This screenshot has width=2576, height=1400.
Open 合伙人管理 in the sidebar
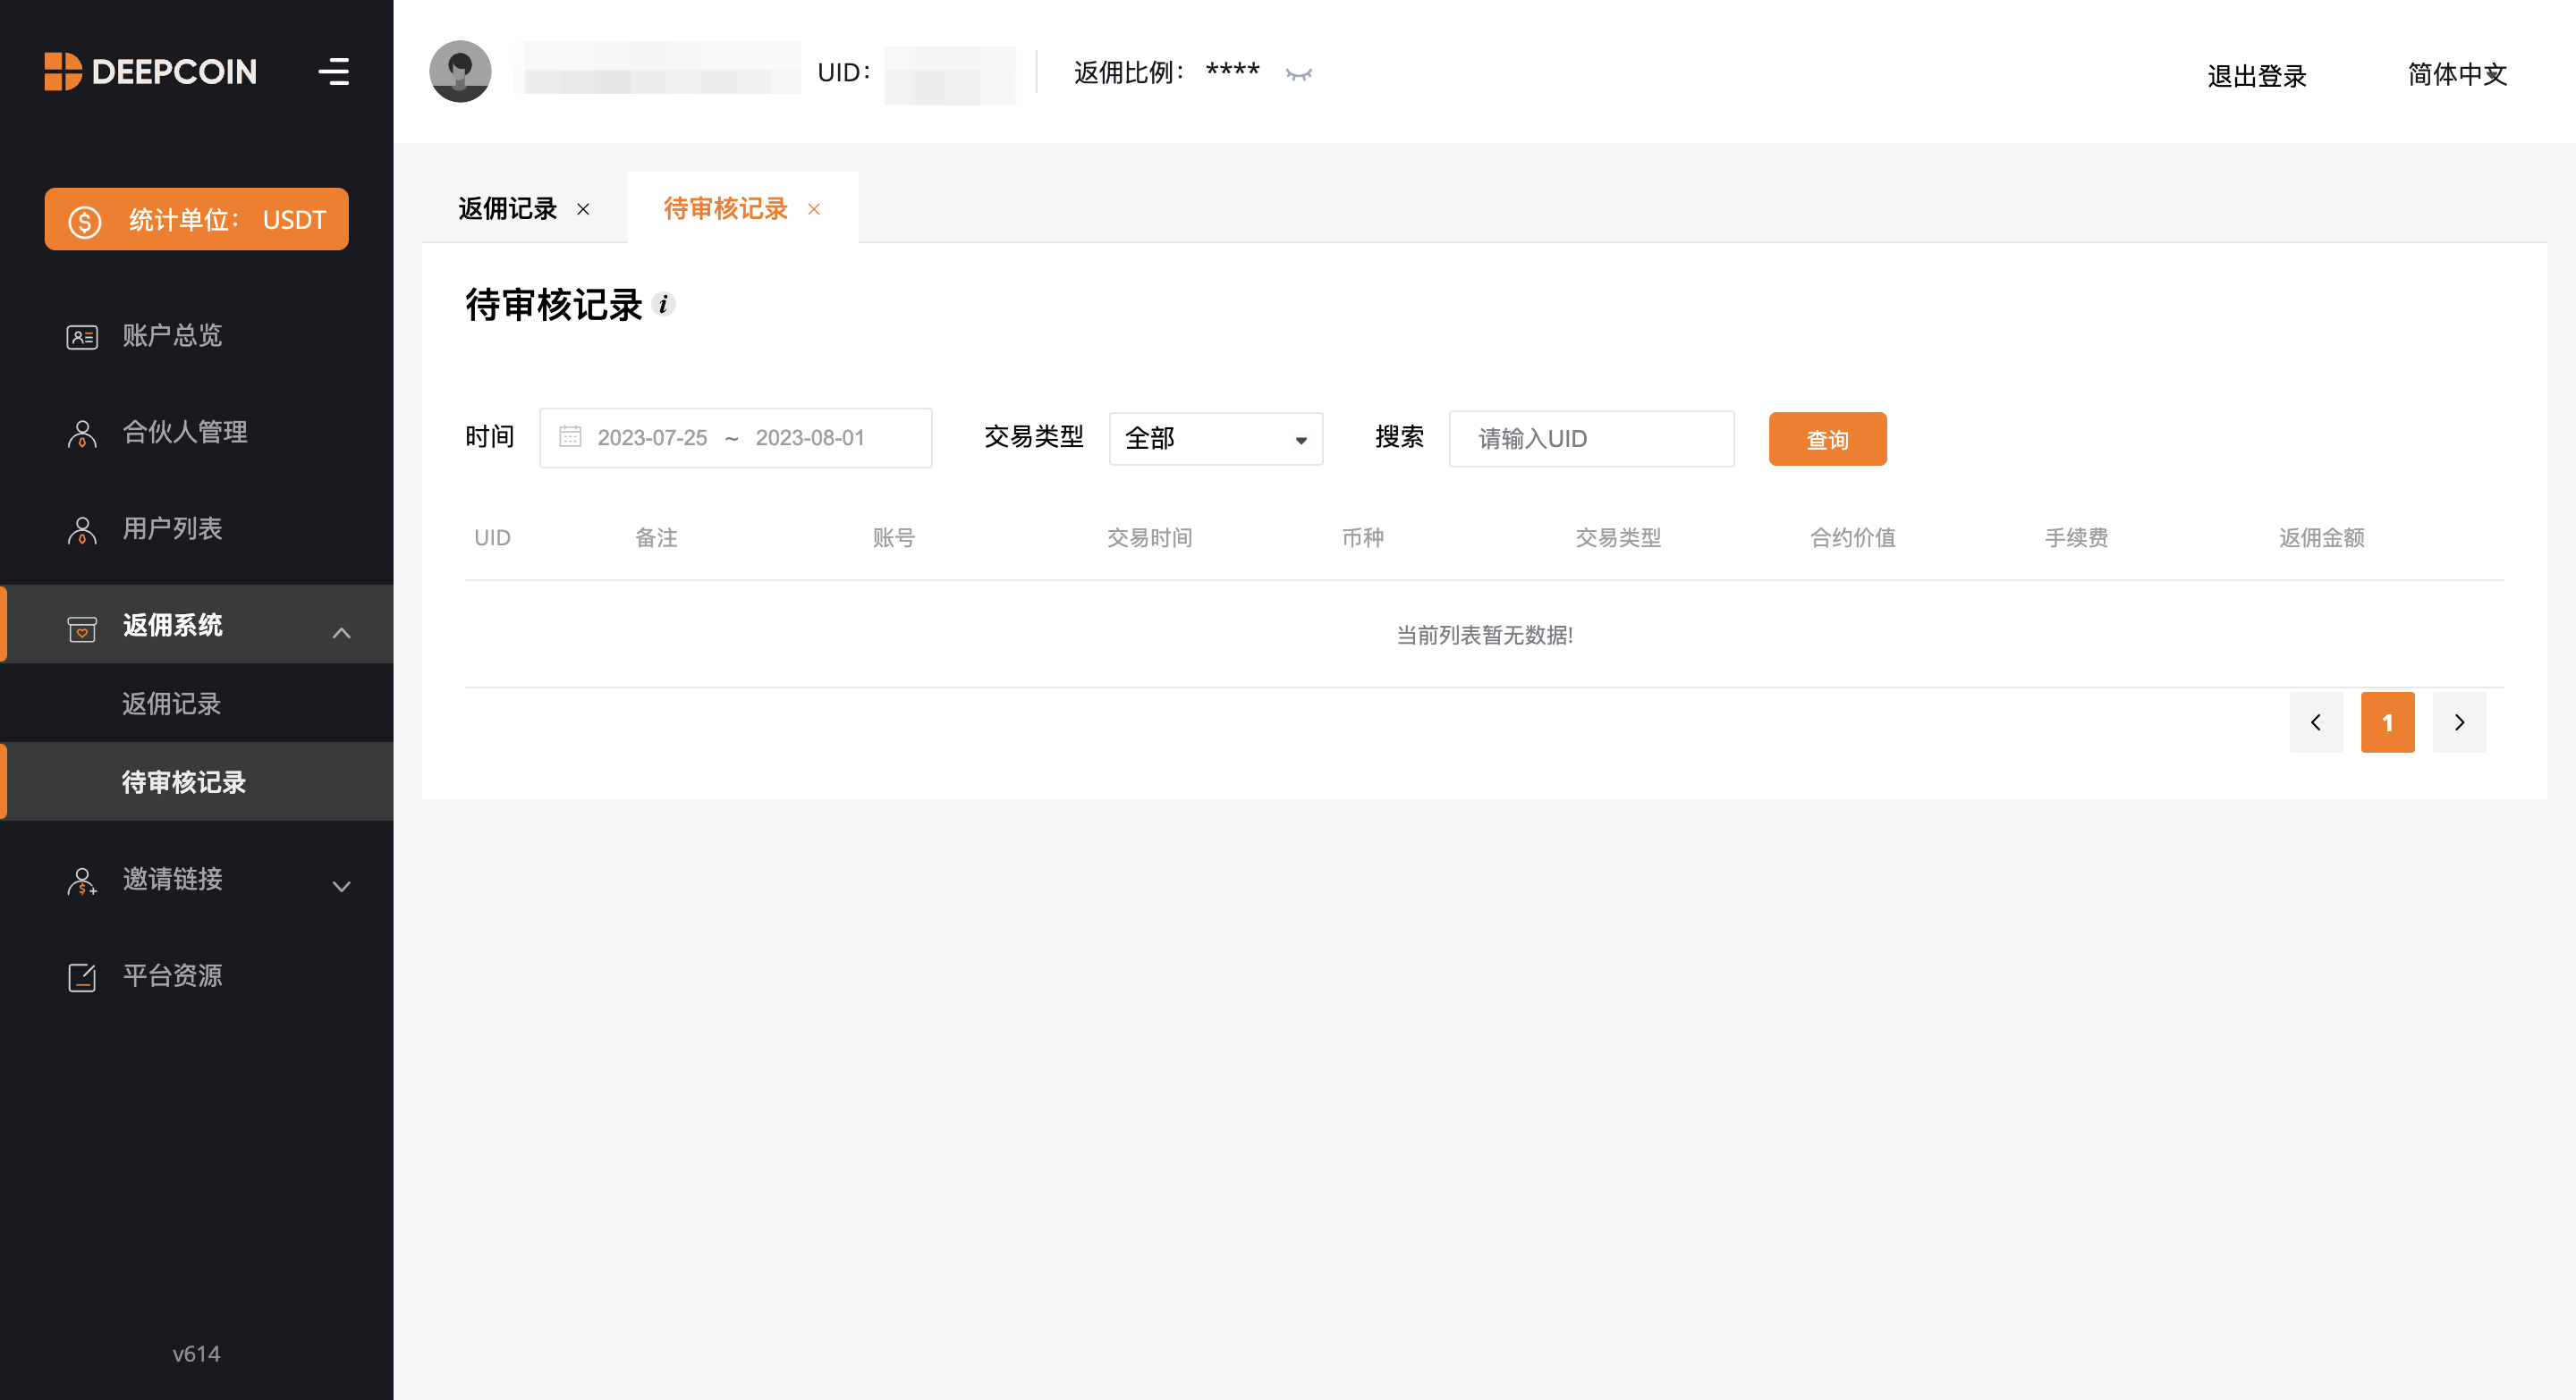tap(184, 432)
